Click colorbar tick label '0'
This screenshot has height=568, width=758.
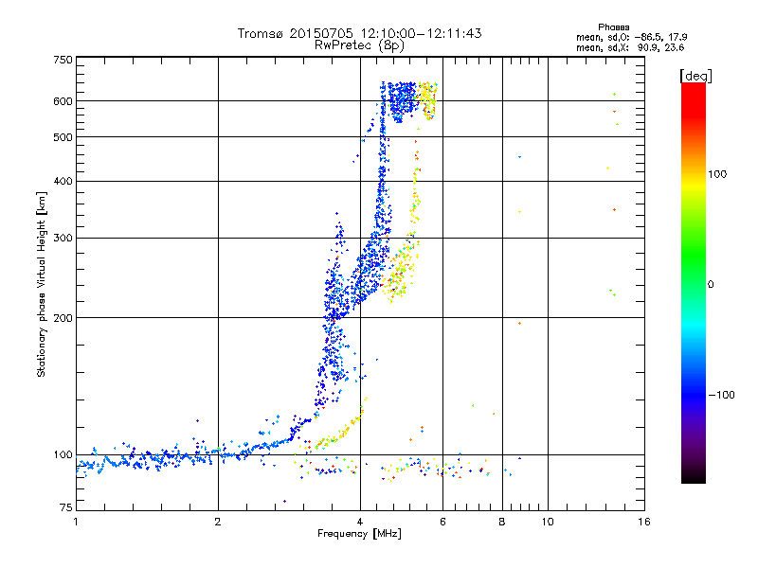click(711, 284)
